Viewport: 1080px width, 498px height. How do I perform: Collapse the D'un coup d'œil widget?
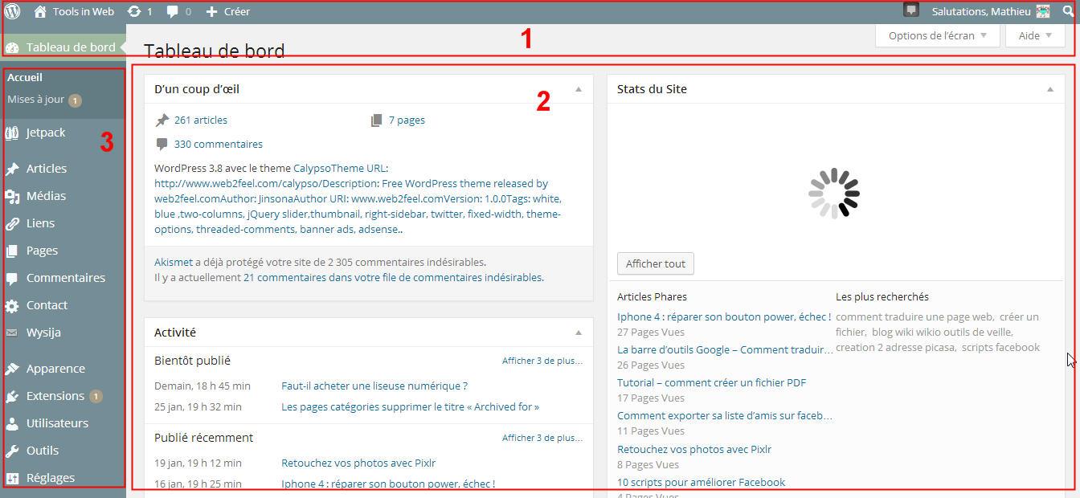[579, 89]
